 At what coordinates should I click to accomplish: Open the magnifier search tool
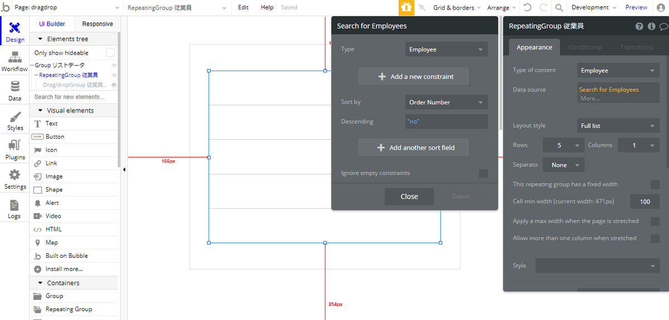559,8
